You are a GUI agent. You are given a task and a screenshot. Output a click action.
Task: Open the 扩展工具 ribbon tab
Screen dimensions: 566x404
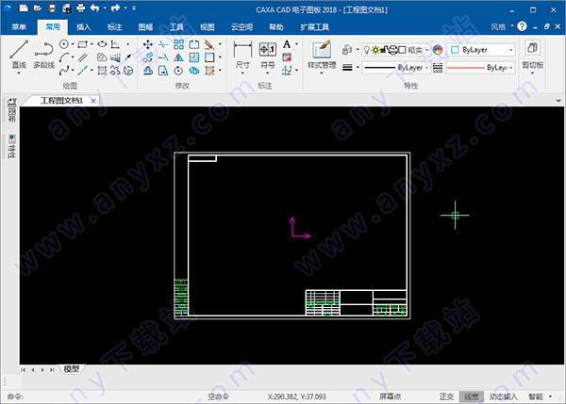click(314, 27)
